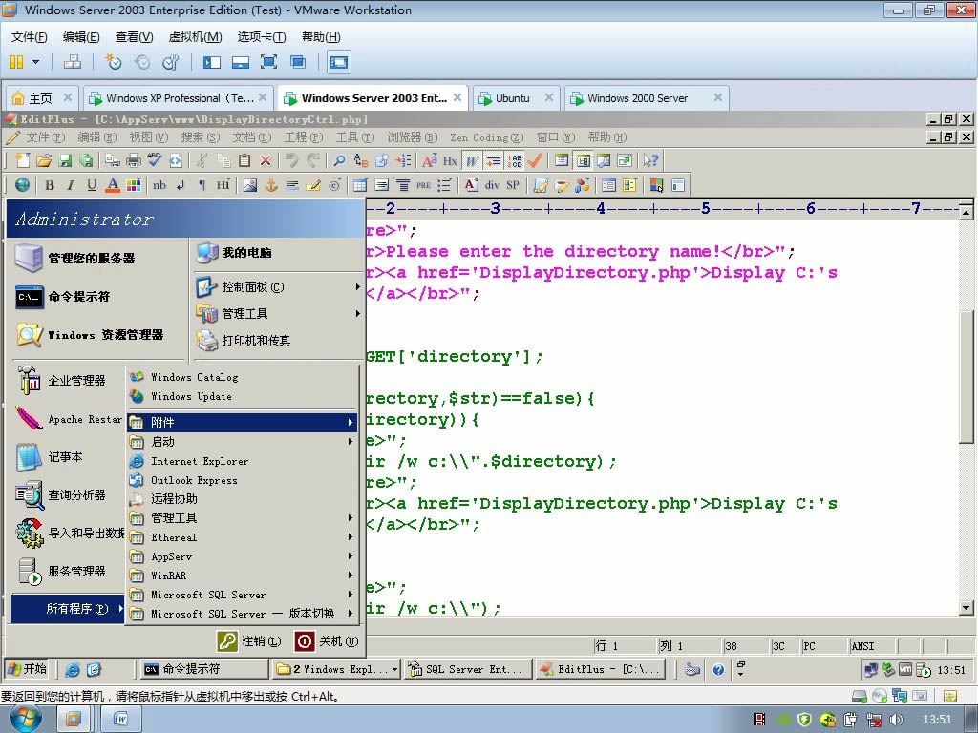Expand the AppServ program group
Screen dimensions: 978x733
[x=242, y=556]
